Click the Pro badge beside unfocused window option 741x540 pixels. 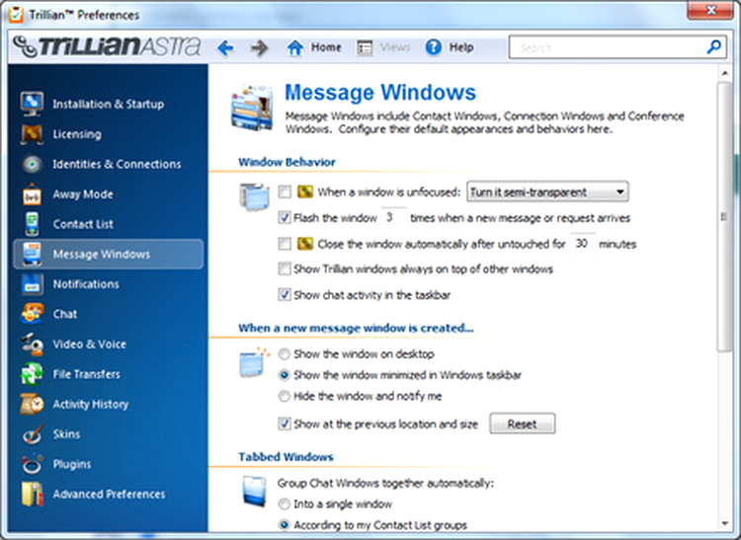pos(305,192)
